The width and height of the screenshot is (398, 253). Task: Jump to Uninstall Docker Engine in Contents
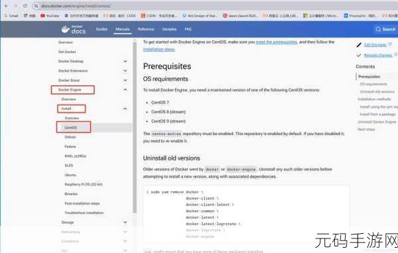click(x=377, y=122)
